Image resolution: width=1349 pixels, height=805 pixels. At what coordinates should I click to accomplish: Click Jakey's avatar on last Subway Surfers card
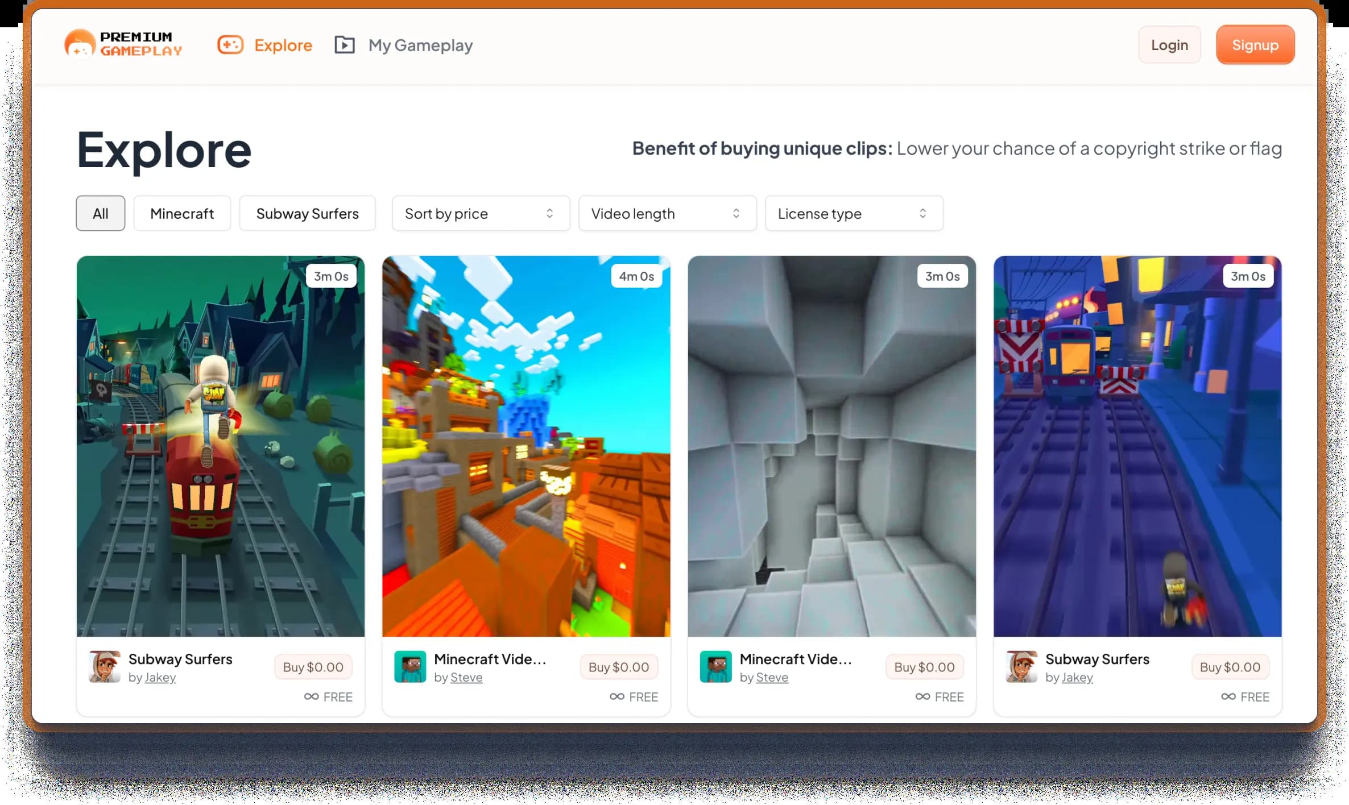pos(1021,666)
